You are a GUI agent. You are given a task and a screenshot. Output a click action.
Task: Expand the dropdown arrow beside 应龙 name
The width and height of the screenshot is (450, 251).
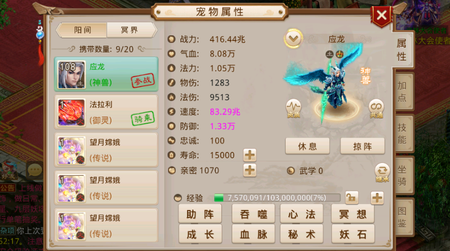tap(293, 38)
